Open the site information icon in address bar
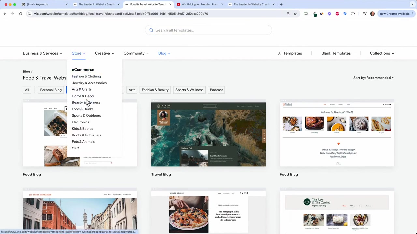 point(30,14)
